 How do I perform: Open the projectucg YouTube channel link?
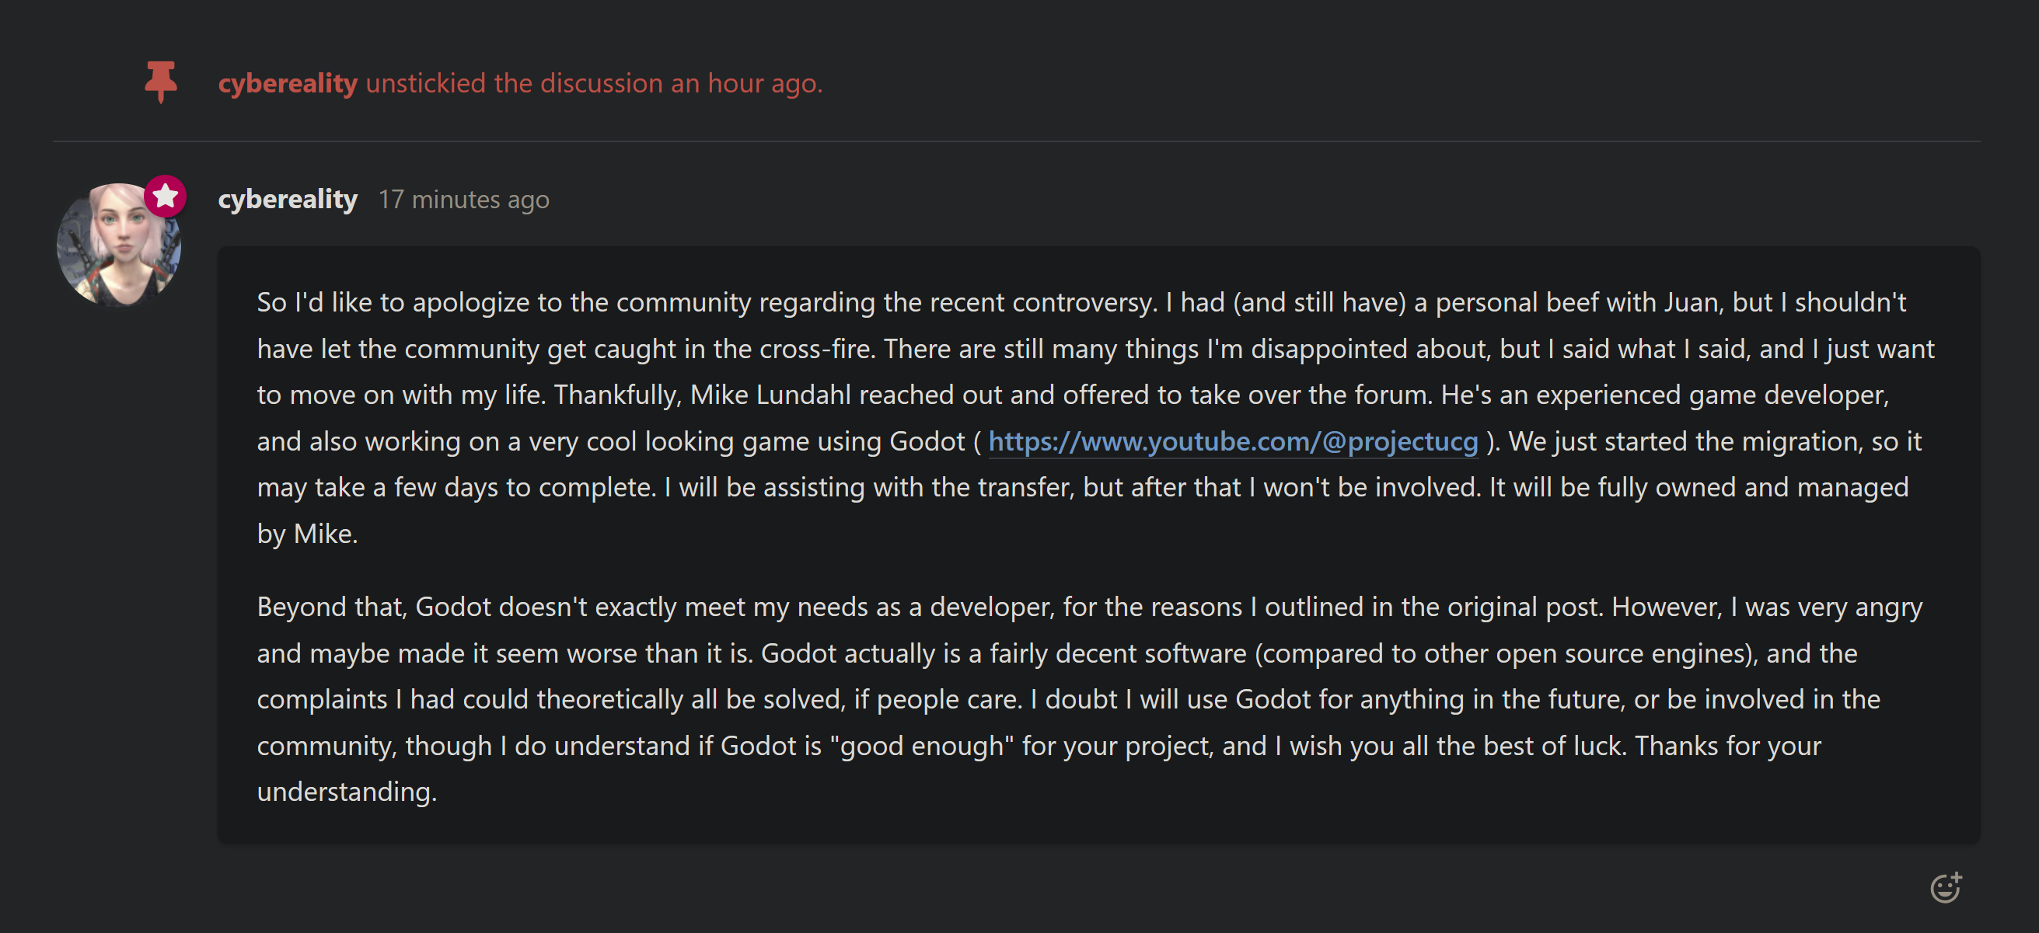1232,440
